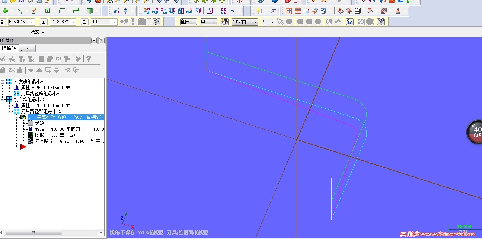Click the help question mark in coordinate bar

(157, 22)
